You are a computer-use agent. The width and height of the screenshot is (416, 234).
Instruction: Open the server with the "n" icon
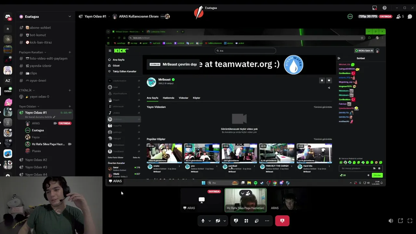(8, 29)
